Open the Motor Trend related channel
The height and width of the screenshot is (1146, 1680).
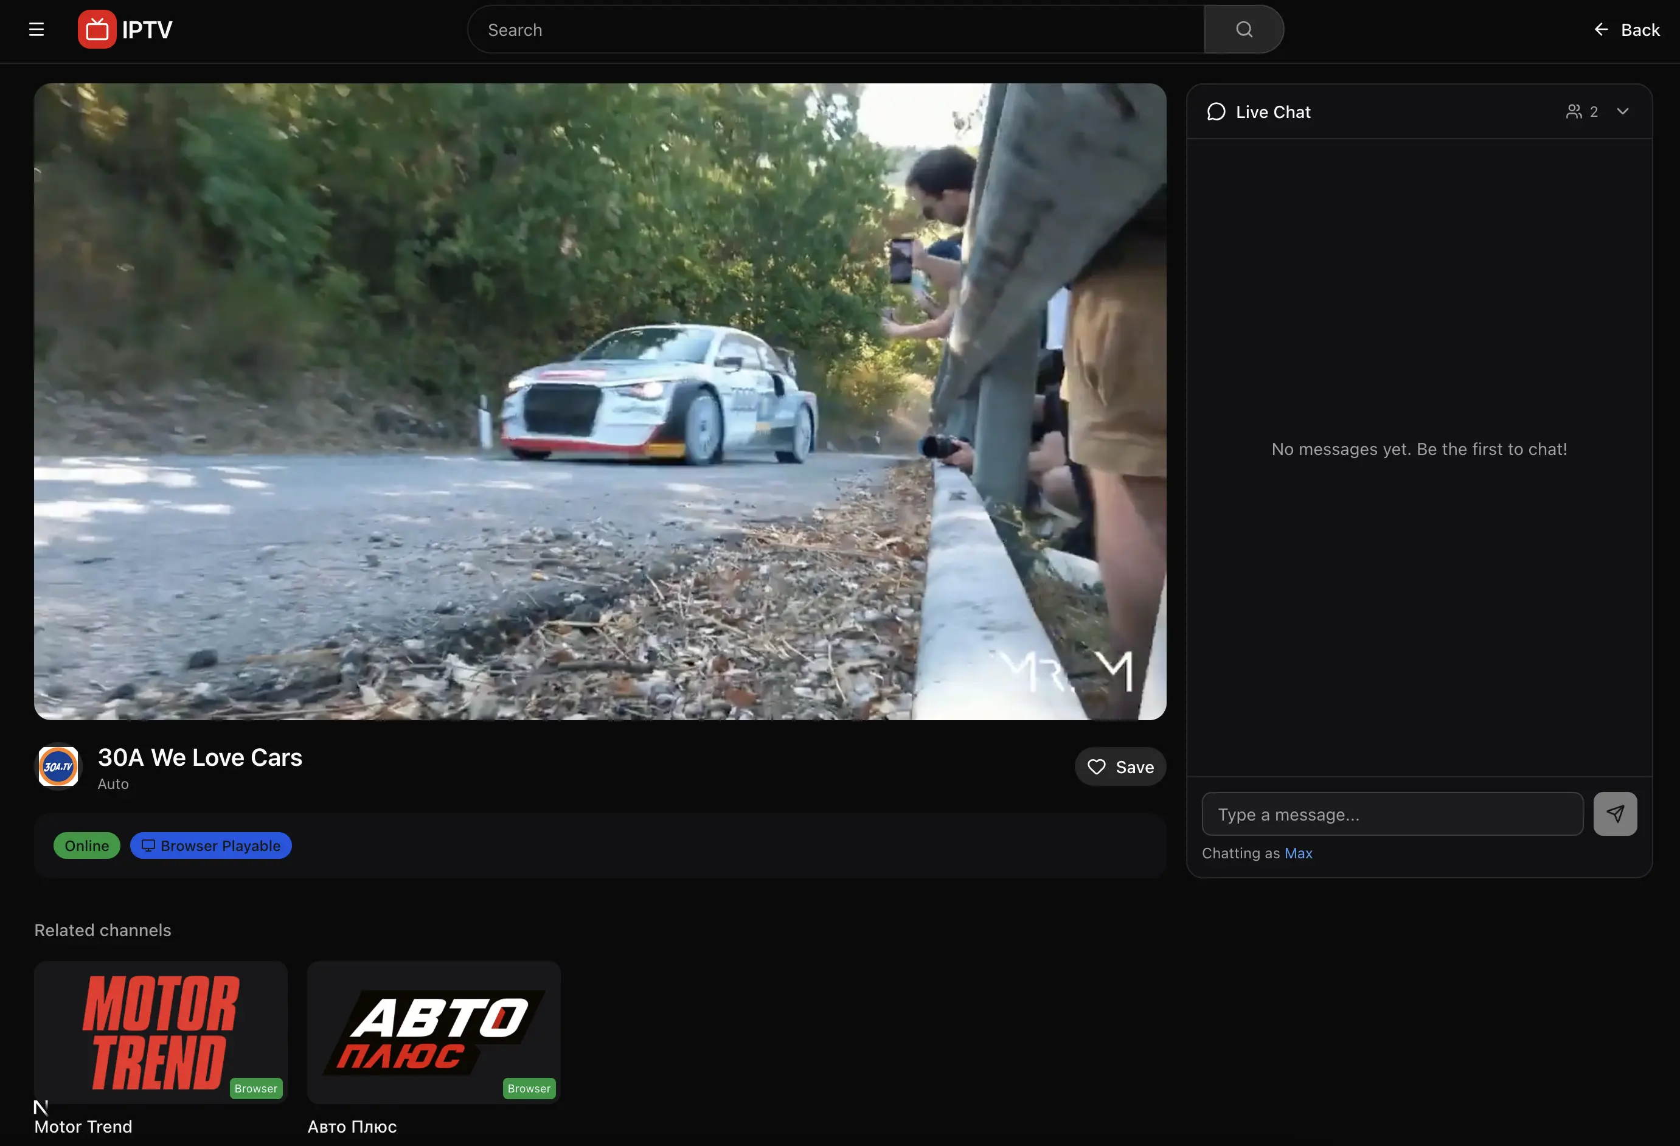160,1032
